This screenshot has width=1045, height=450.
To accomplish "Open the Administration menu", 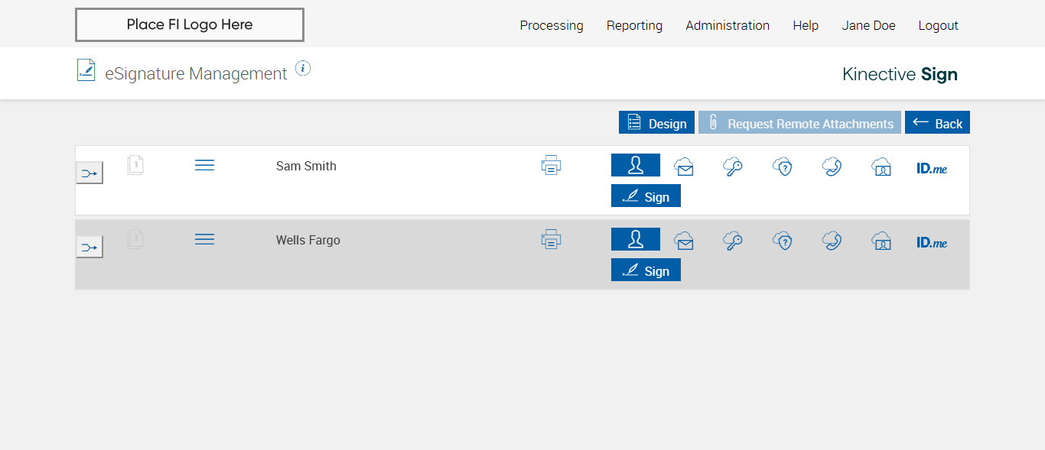I will pyautogui.click(x=728, y=25).
